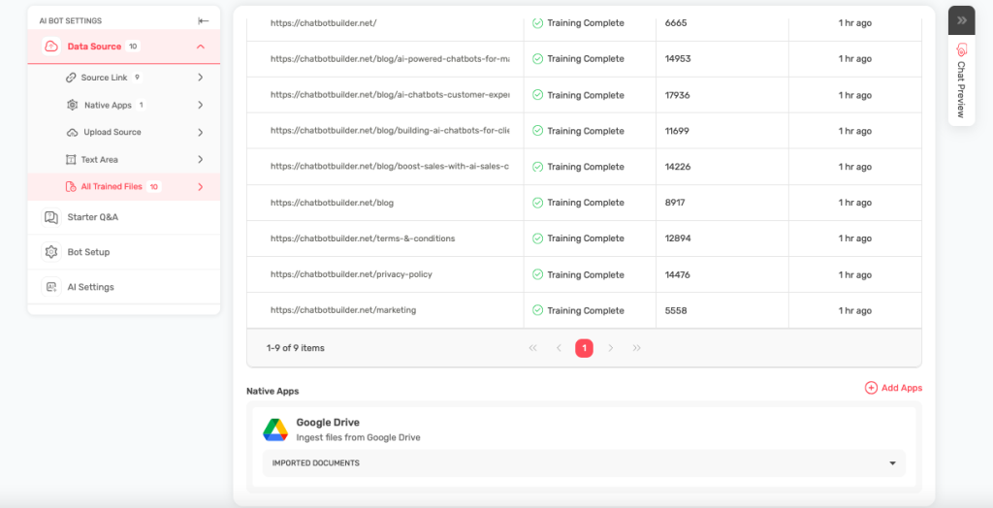Click the check icon in boost-sales row
The width and height of the screenshot is (993, 508).
537,167
